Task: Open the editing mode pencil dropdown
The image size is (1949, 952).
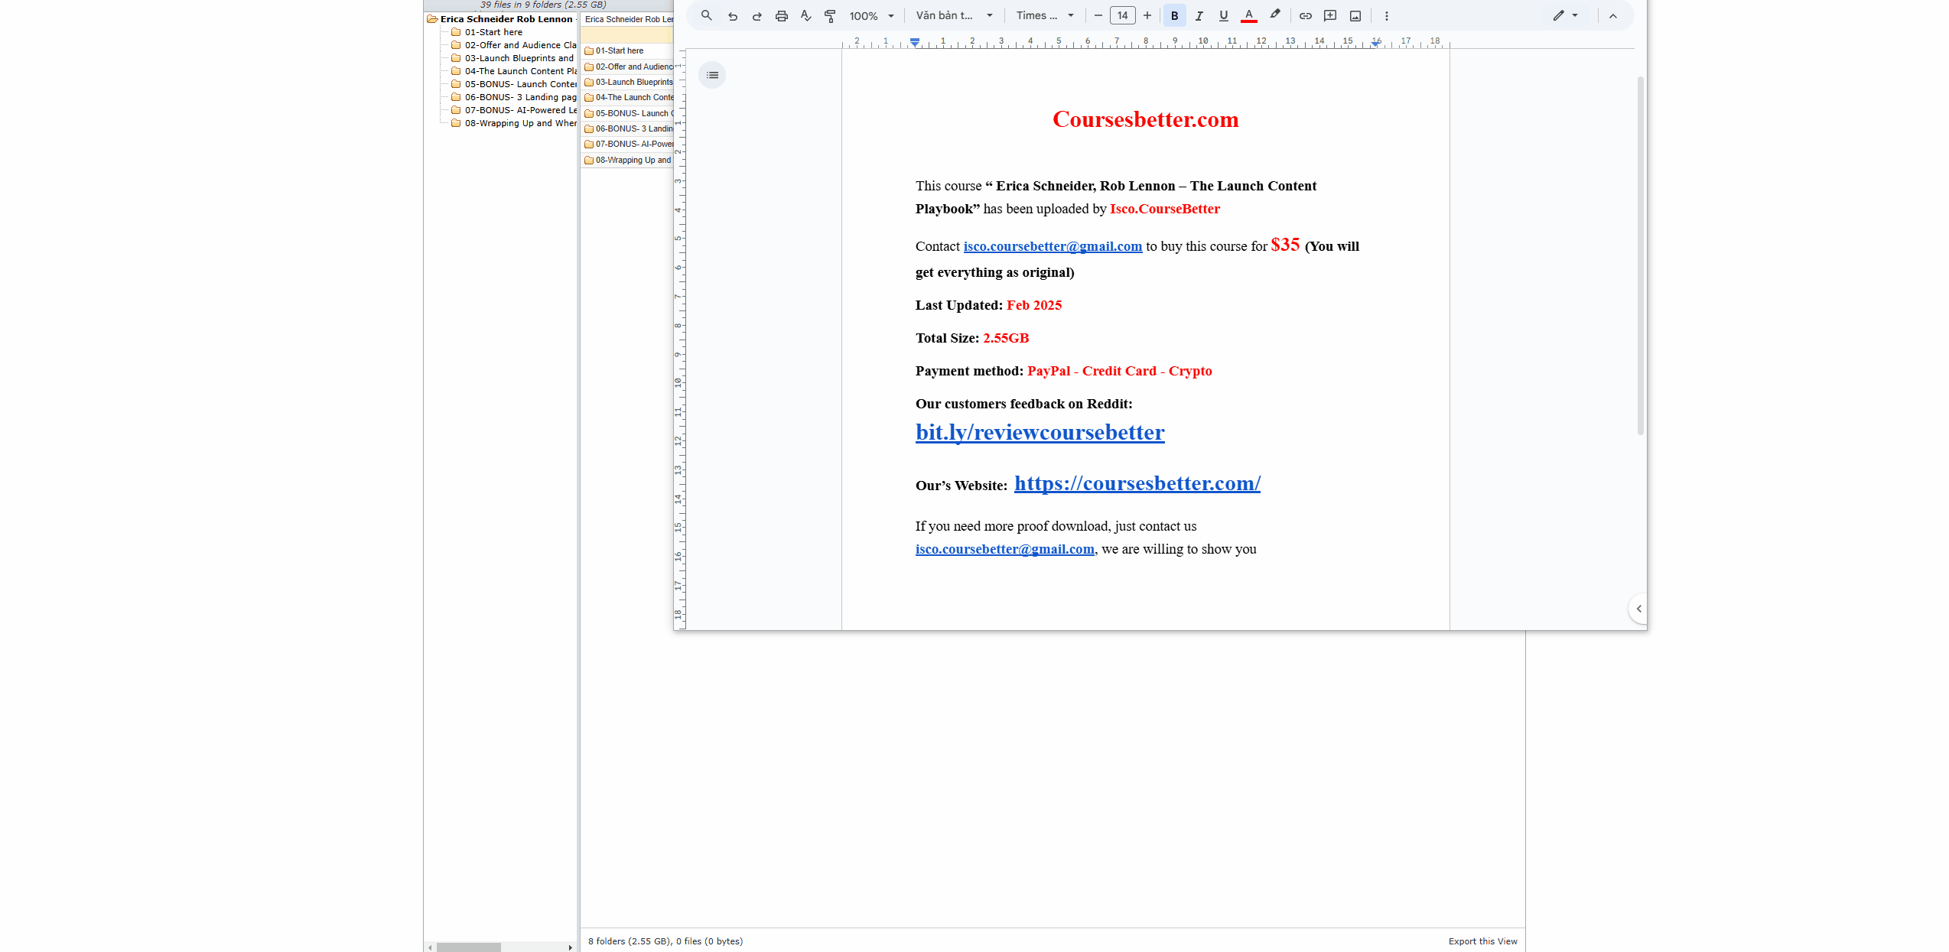Action: (x=1565, y=15)
